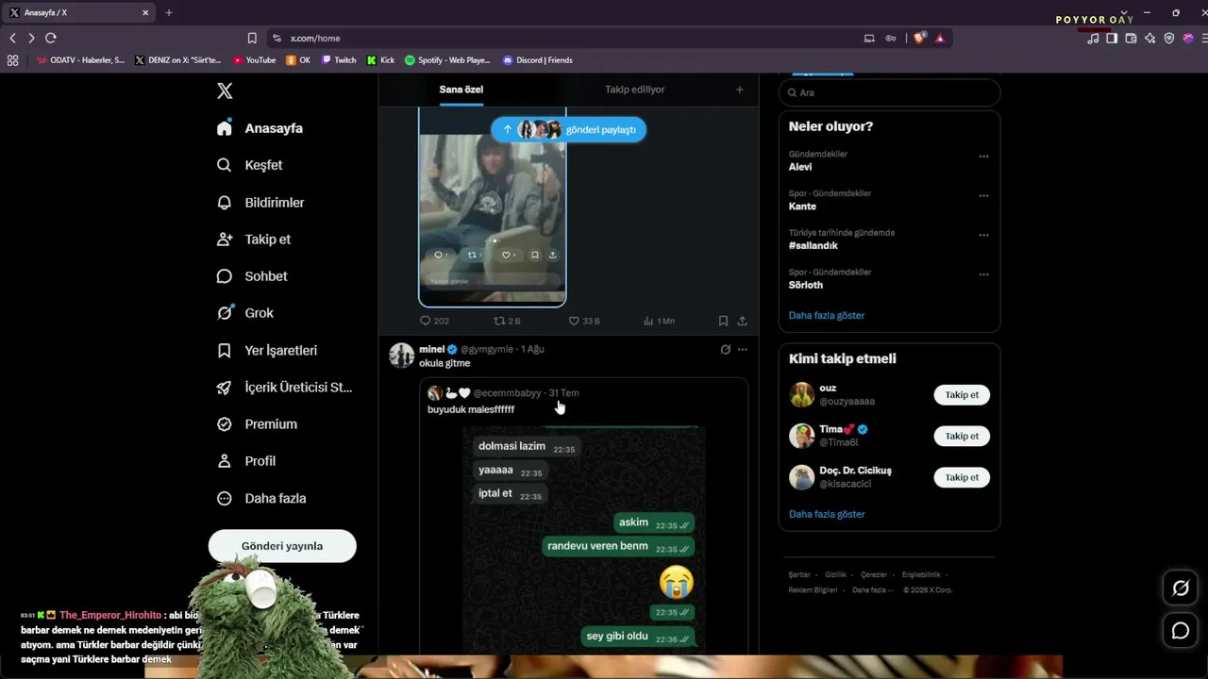The width and height of the screenshot is (1208, 679).
Task: Repost the post with 2 B reposts
Action: [x=507, y=321]
